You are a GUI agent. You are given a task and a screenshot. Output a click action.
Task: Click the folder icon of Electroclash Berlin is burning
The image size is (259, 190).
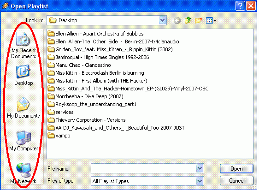pyautogui.click(x=51, y=73)
